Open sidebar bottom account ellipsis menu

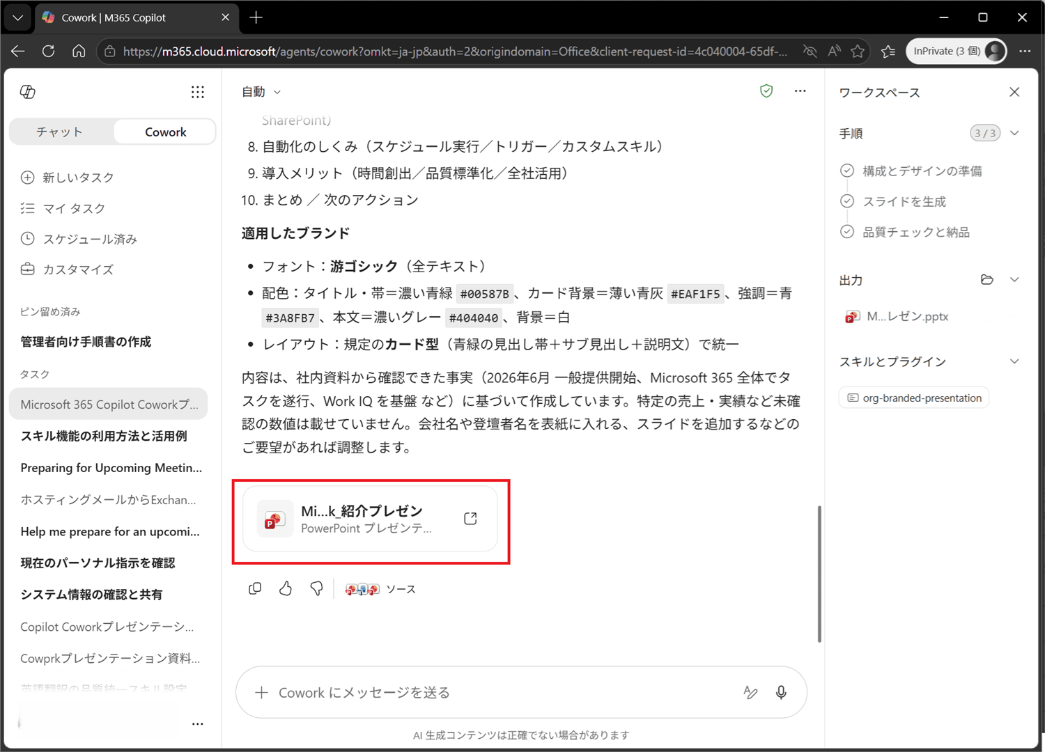point(198,724)
